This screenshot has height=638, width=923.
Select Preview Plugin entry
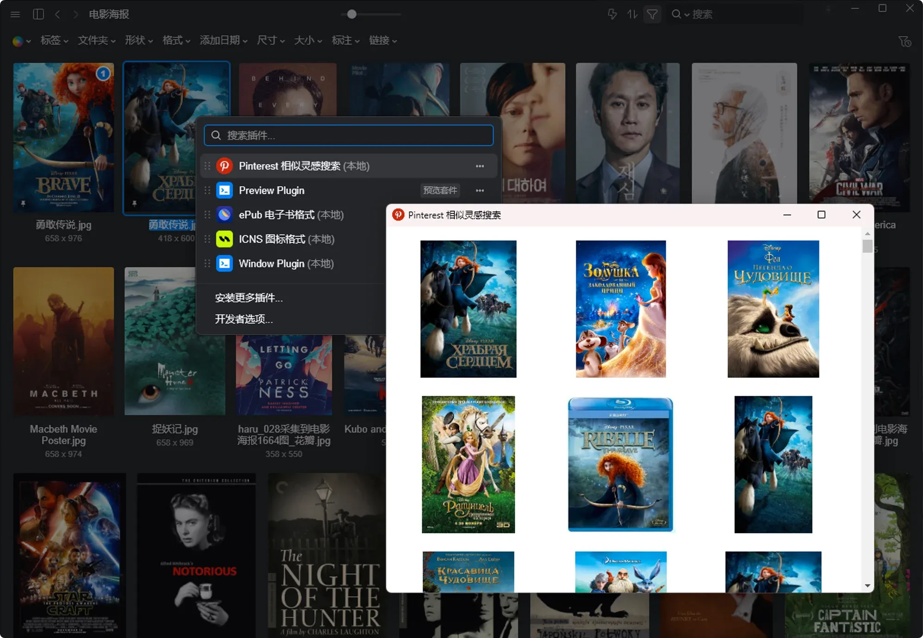349,190
